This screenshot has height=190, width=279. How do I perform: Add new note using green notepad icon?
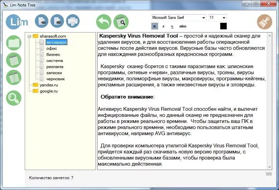click(14, 60)
